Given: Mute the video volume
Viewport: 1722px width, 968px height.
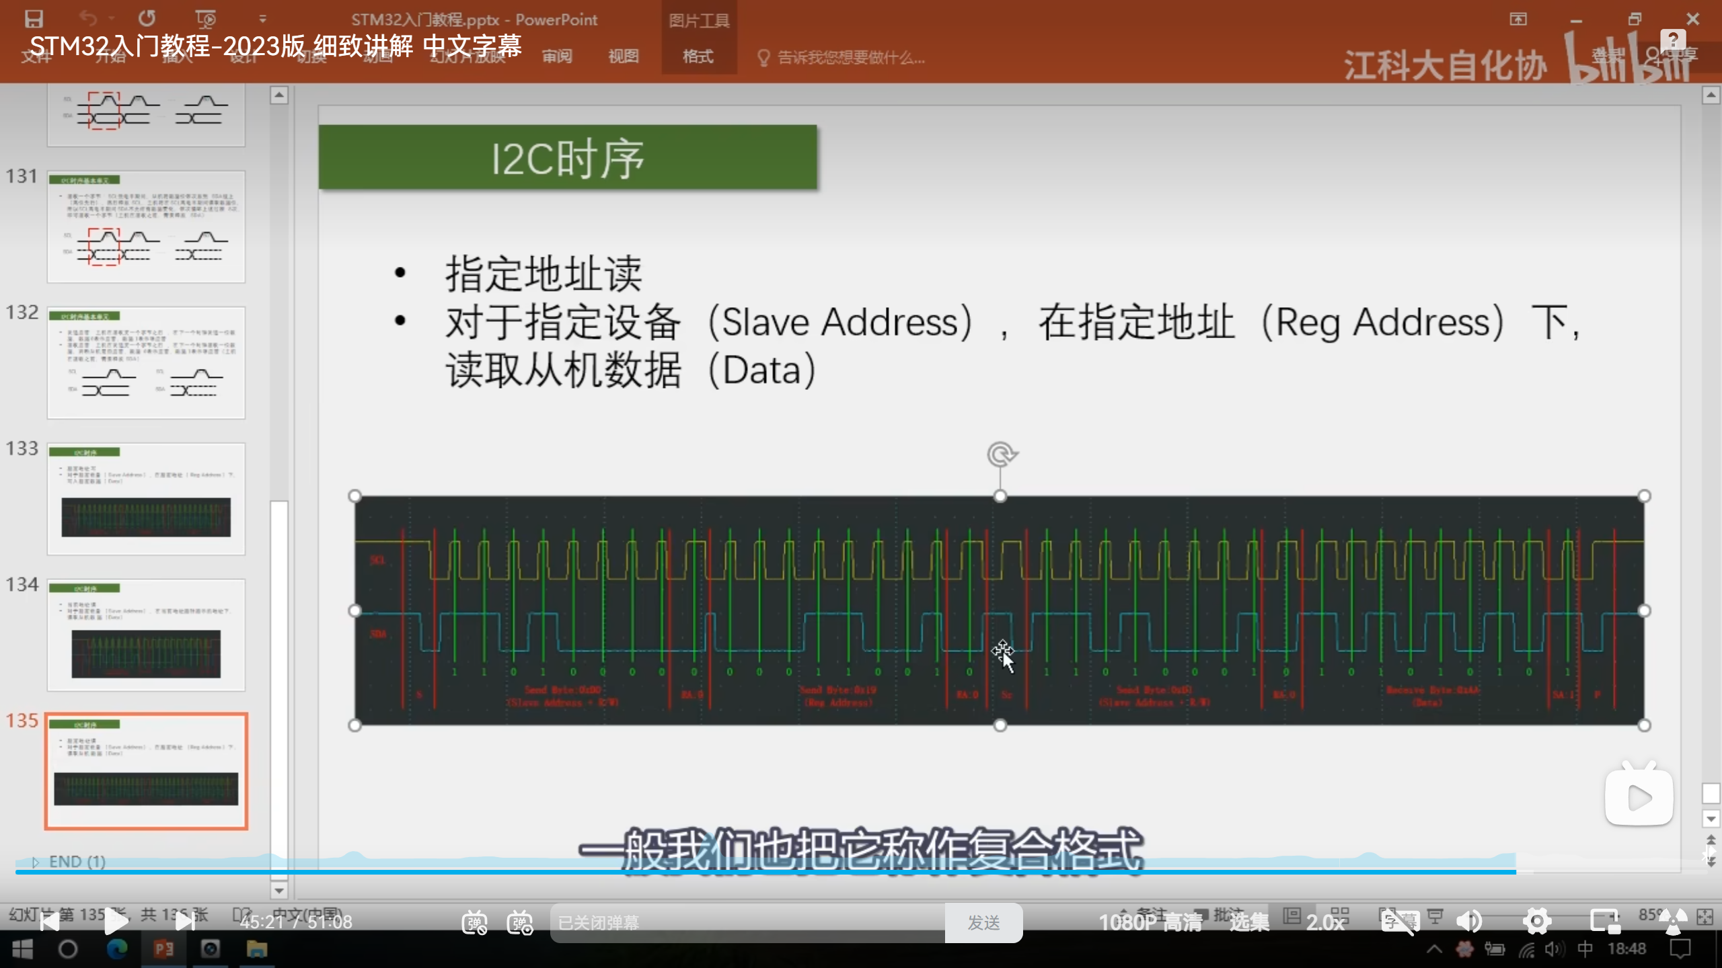Looking at the screenshot, I should (x=1469, y=922).
